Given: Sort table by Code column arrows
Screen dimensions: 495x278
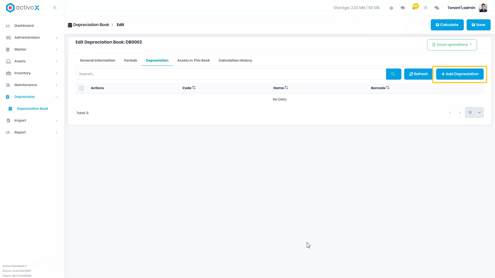Looking at the screenshot, I should pos(194,88).
